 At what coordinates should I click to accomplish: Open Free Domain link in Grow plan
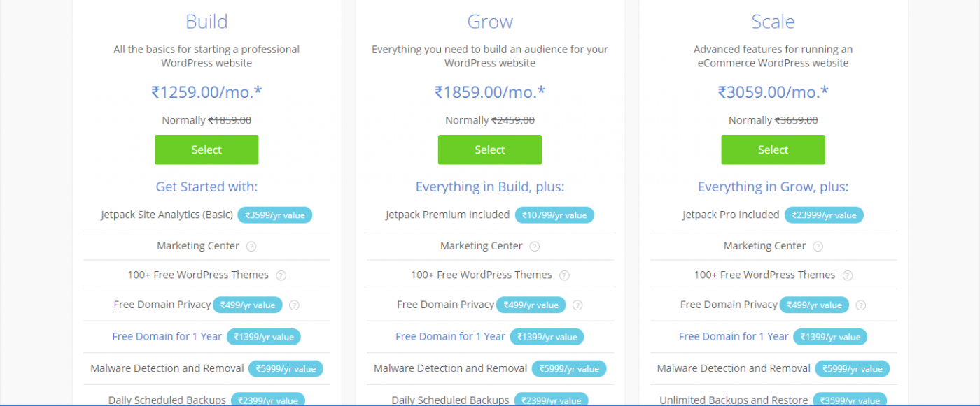450,336
